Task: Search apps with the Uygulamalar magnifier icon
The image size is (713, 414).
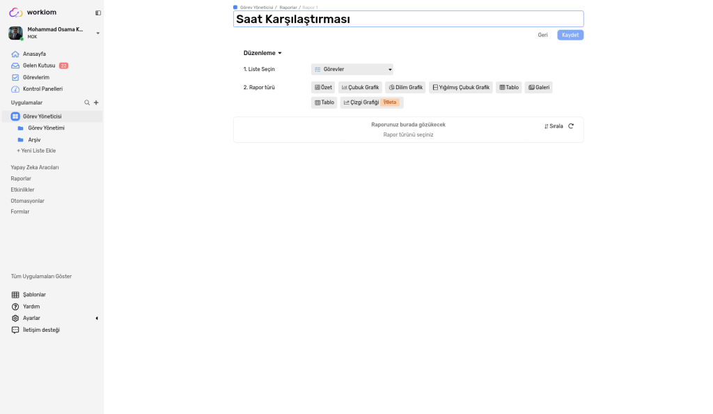Action: [87, 103]
